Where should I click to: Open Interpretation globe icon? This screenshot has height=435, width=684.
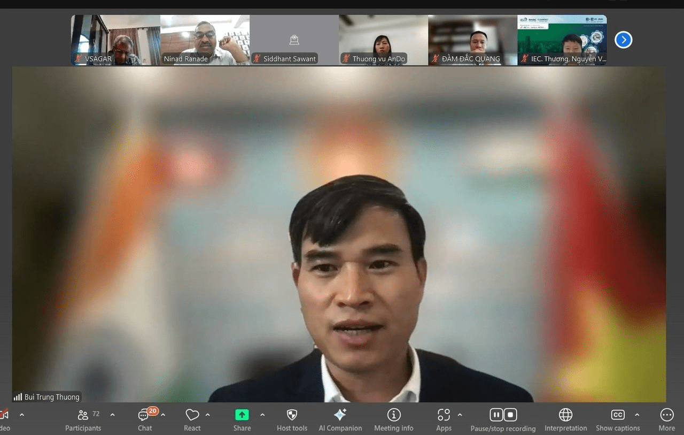(x=565, y=415)
